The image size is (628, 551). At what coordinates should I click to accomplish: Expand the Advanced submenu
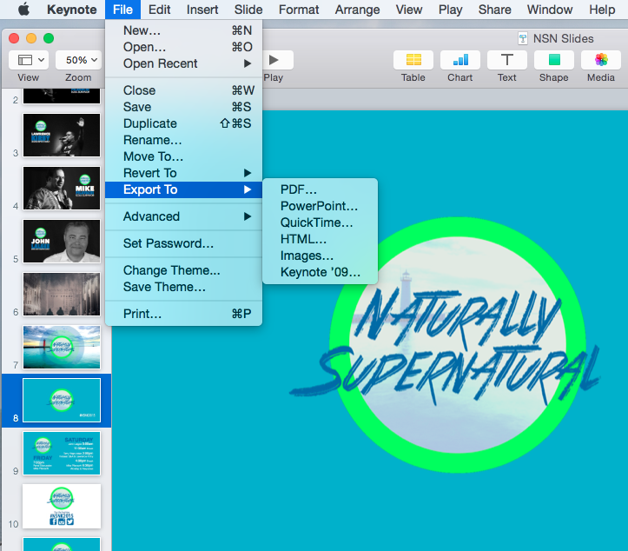coord(184,216)
